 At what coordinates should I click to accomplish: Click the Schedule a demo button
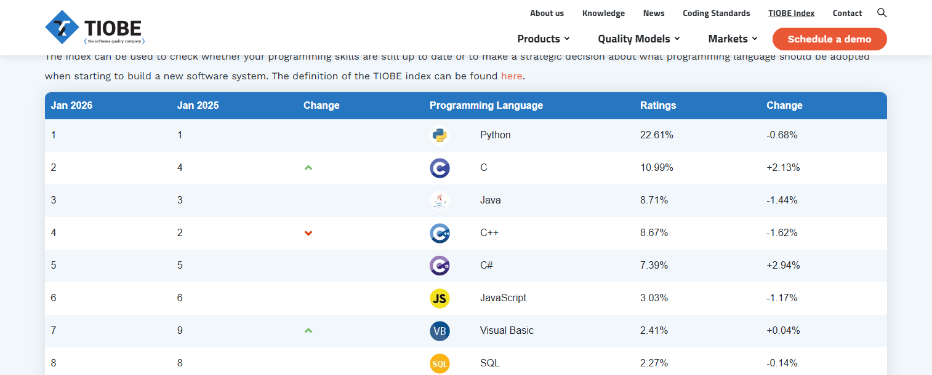click(x=830, y=39)
